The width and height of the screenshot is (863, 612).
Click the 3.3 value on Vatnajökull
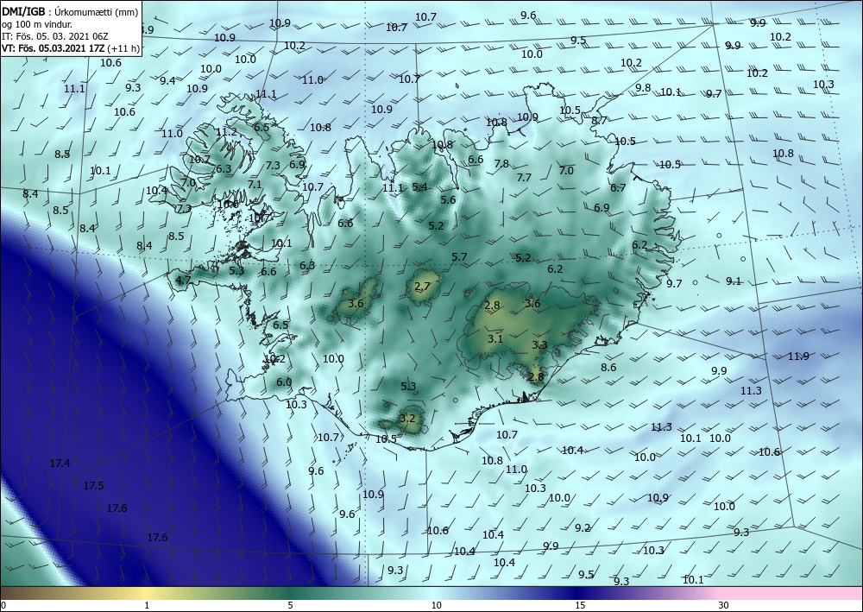click(x=539, y=345)
